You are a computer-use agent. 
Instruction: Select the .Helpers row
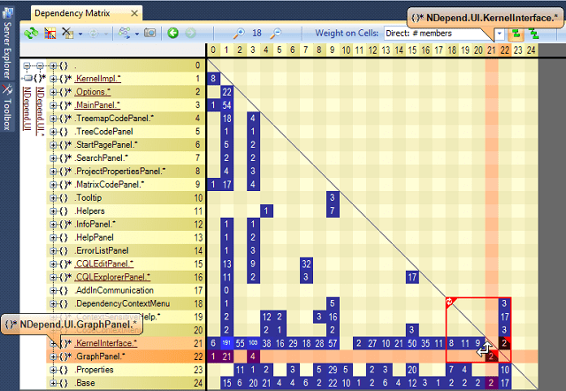tap(126, 211)
